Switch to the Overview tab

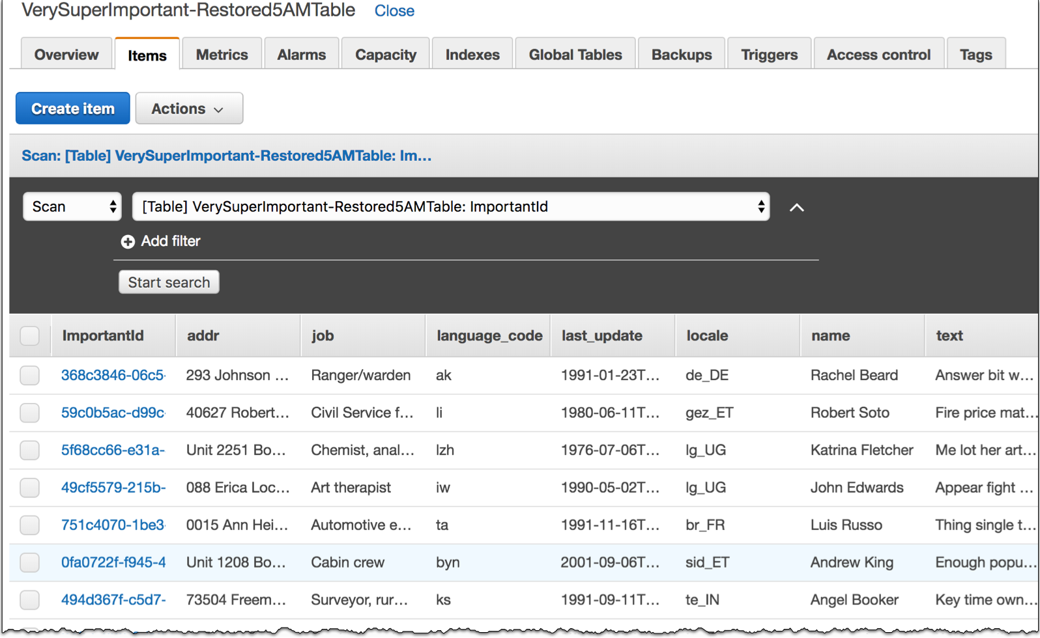[x=66, y=55]
